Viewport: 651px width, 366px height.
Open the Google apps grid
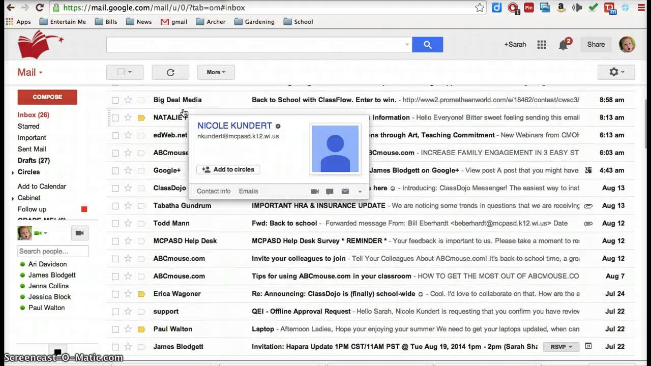(x=542, y=45)
